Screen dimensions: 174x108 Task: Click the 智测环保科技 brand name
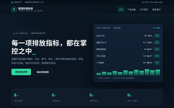pyautogui.click(x=26, y=8)
